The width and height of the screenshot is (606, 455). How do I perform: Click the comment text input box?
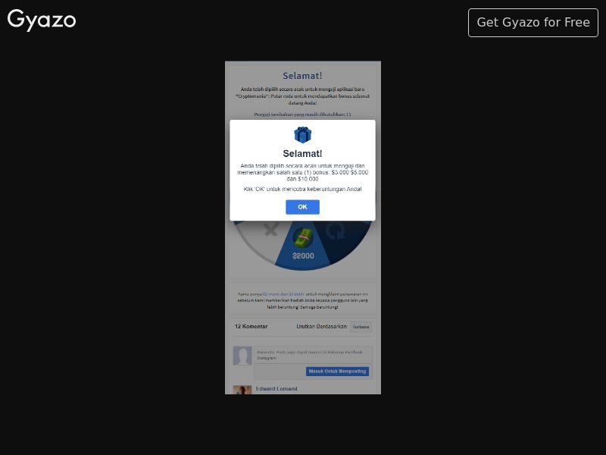[x=313, y=355]
